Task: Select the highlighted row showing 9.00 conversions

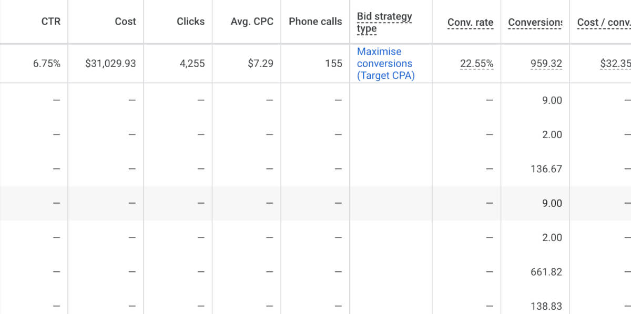Action: tap(315, 203)
